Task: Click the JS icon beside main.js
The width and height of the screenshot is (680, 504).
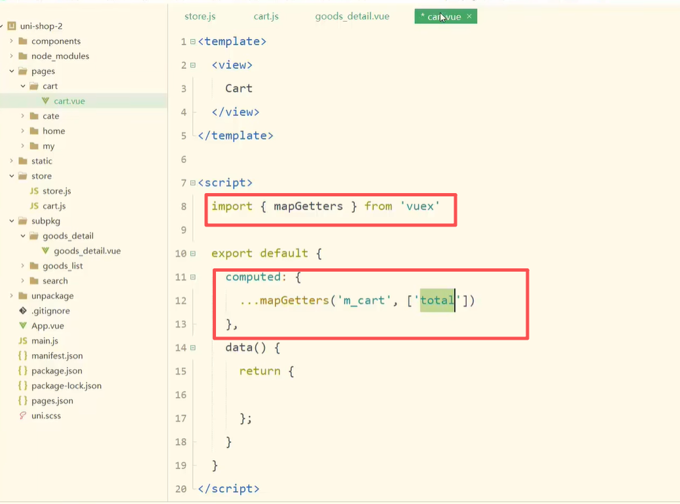Action: coord(23,340)
